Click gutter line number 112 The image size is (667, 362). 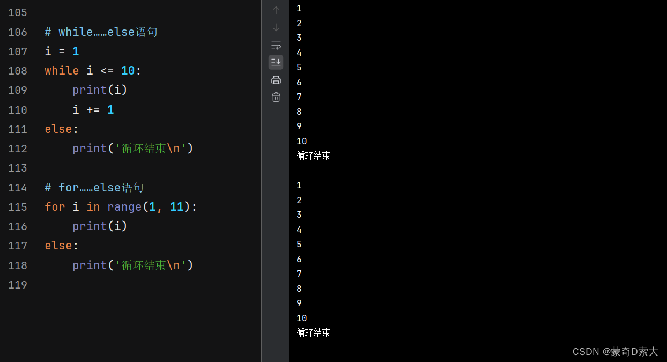point(18,149)
